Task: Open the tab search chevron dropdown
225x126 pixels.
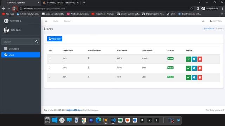Action: coord(199,2)
